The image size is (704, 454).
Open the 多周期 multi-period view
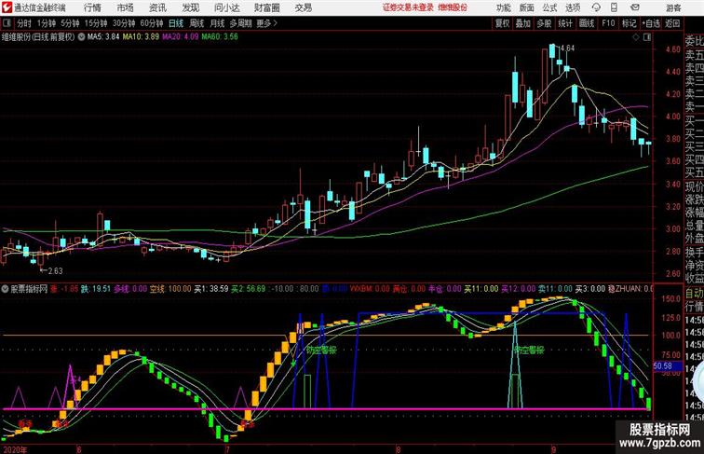click(240, 23)
